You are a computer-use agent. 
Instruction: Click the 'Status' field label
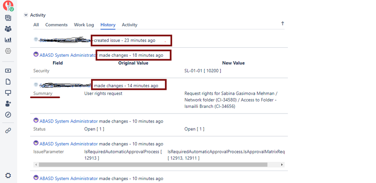(39, 129)
